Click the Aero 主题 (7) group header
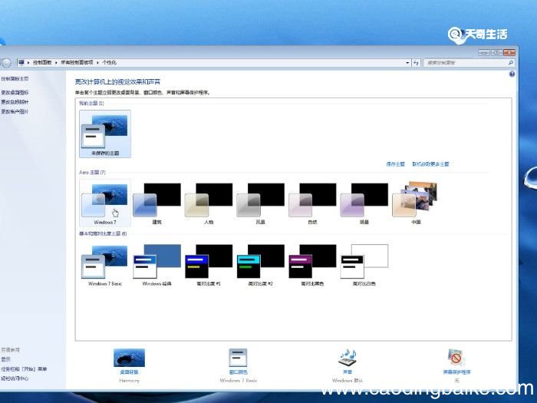This screenshot has width=537, height=403. tap(93, 173)
